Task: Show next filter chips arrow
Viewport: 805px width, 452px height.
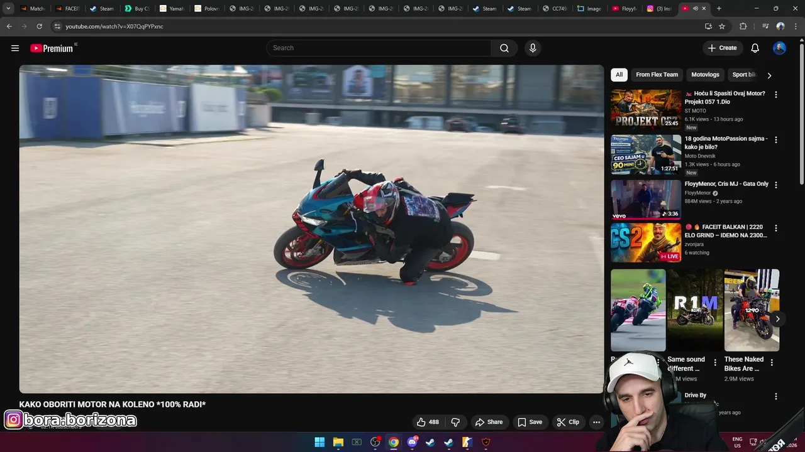Action: (769, 75)
